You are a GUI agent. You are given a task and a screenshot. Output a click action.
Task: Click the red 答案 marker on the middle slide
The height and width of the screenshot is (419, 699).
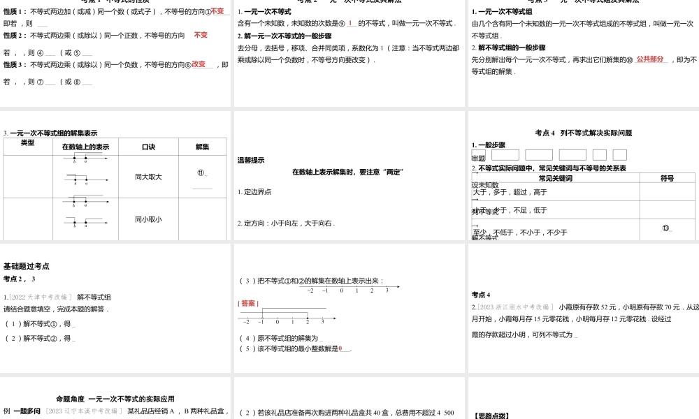click(x=247, y=304)
